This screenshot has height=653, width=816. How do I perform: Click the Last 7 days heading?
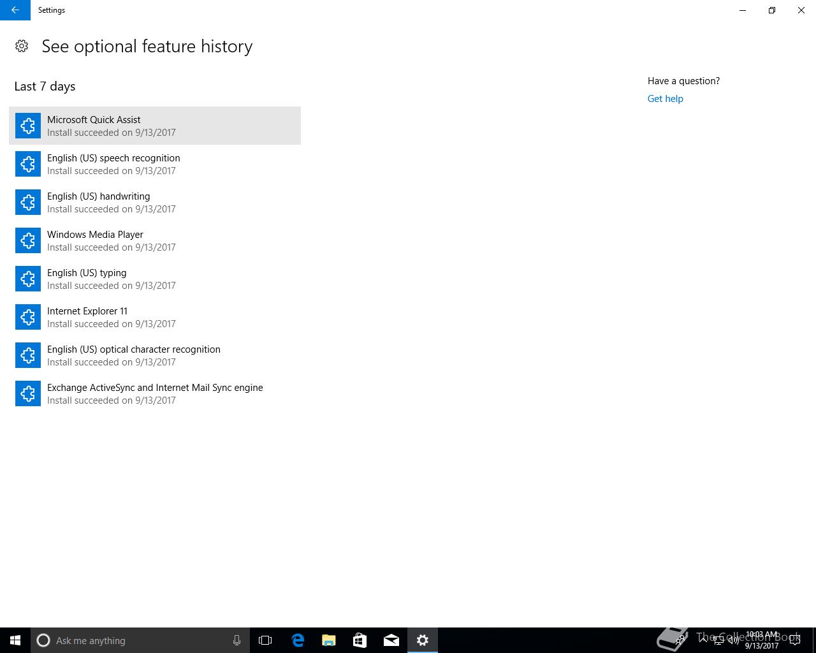(x=45, y=86)
